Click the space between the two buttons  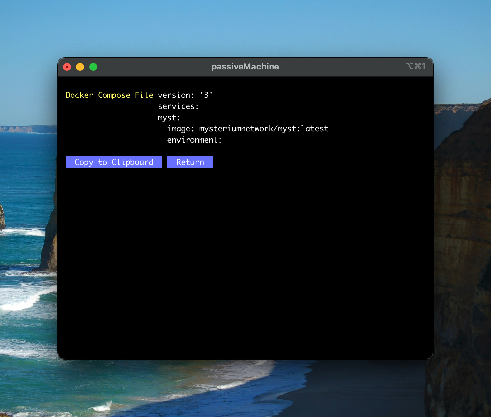[x=165, y=162]
